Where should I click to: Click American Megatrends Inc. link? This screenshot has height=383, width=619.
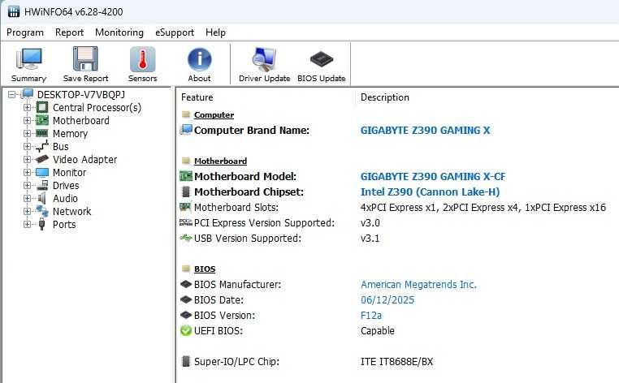point(419,284)
